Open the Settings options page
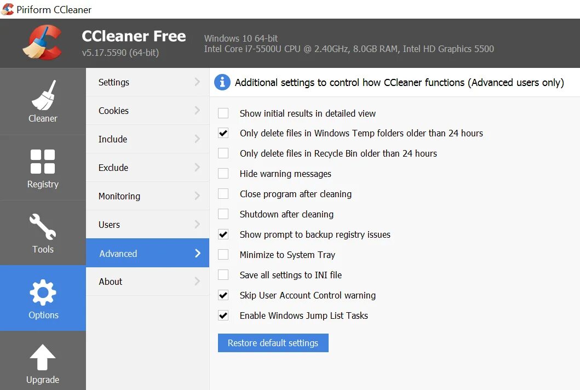 147,82
